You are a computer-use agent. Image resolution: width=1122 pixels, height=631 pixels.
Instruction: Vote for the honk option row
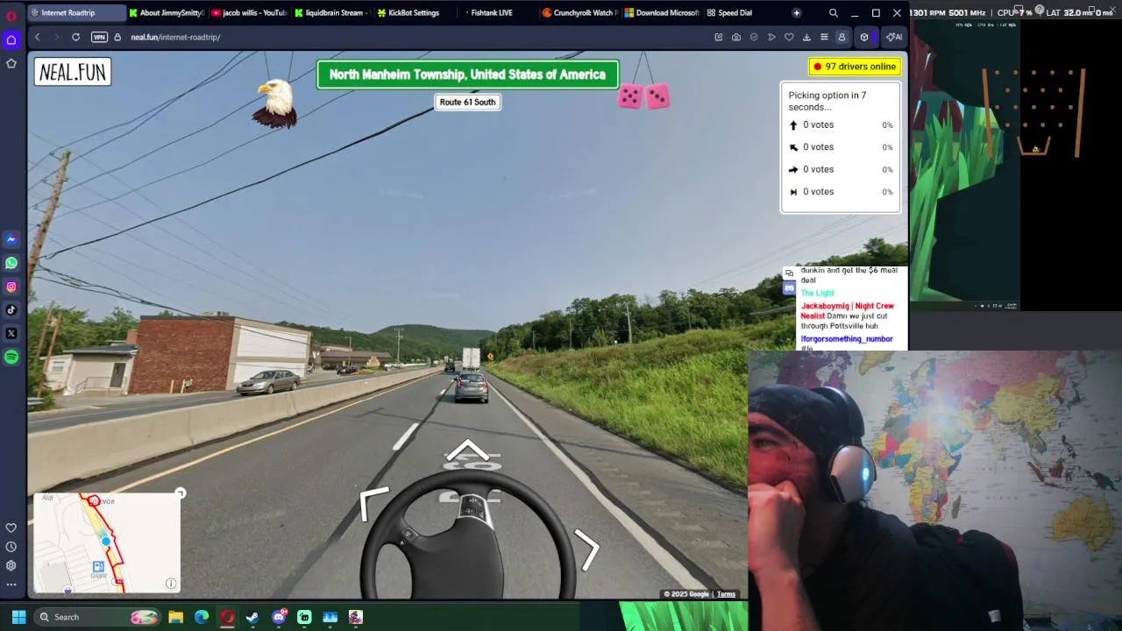(841, 192)
